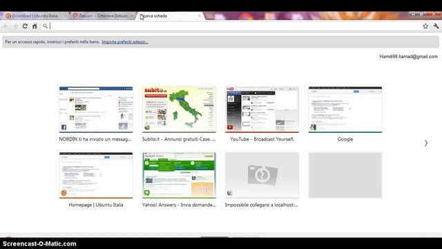Bookmark this page with star icon

pos(425,26)
